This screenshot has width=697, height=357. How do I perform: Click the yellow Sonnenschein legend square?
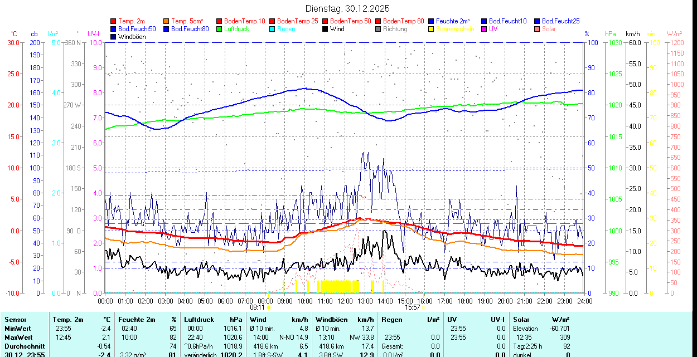(x=432, y=29)
